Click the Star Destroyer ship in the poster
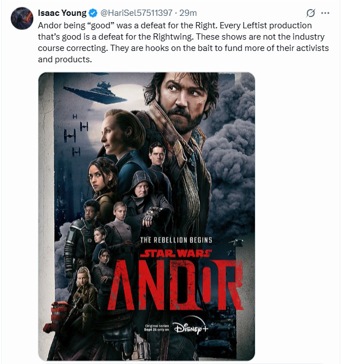This screenshot has height=364, width=342. point(95,92)
